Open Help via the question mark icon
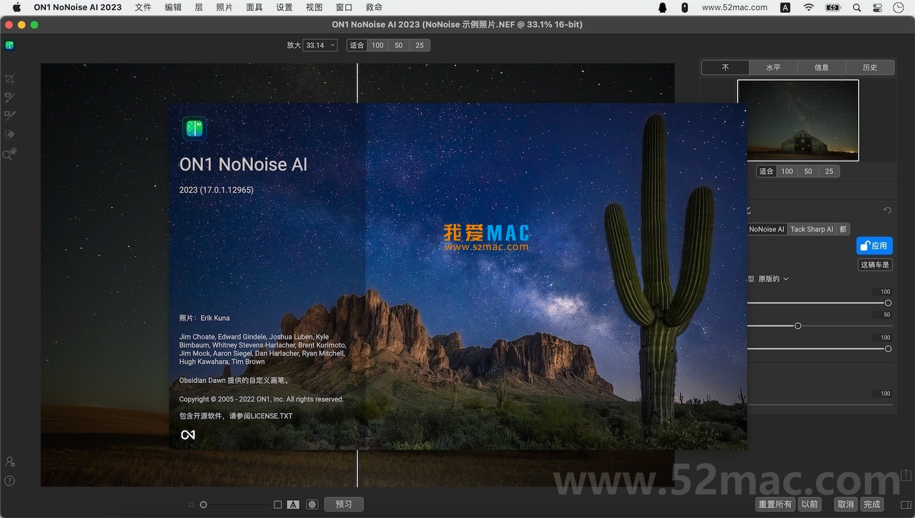This screenshot has width=915, height=518. pyautogui.click(x=10, y=480)
